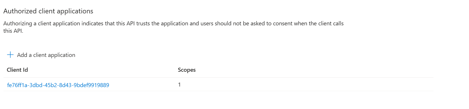This screenshot has height=109, width=469.
Task: Select the '9bdef9919889' ending of the client ID
Action: point(91,85)
